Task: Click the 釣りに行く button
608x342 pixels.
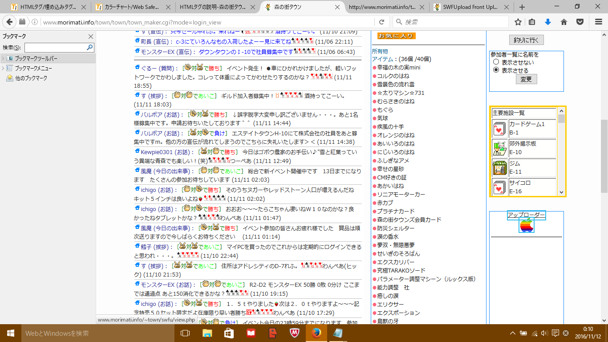Action: click(x=526, y=40)
